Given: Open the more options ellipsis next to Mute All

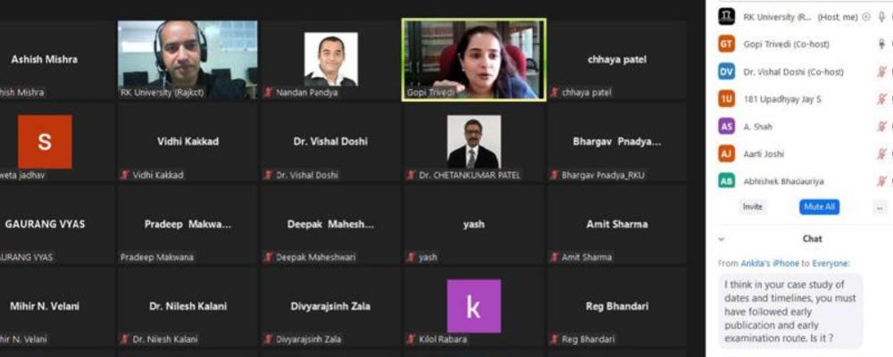Looking at the screenshot, I should [880, 207].
